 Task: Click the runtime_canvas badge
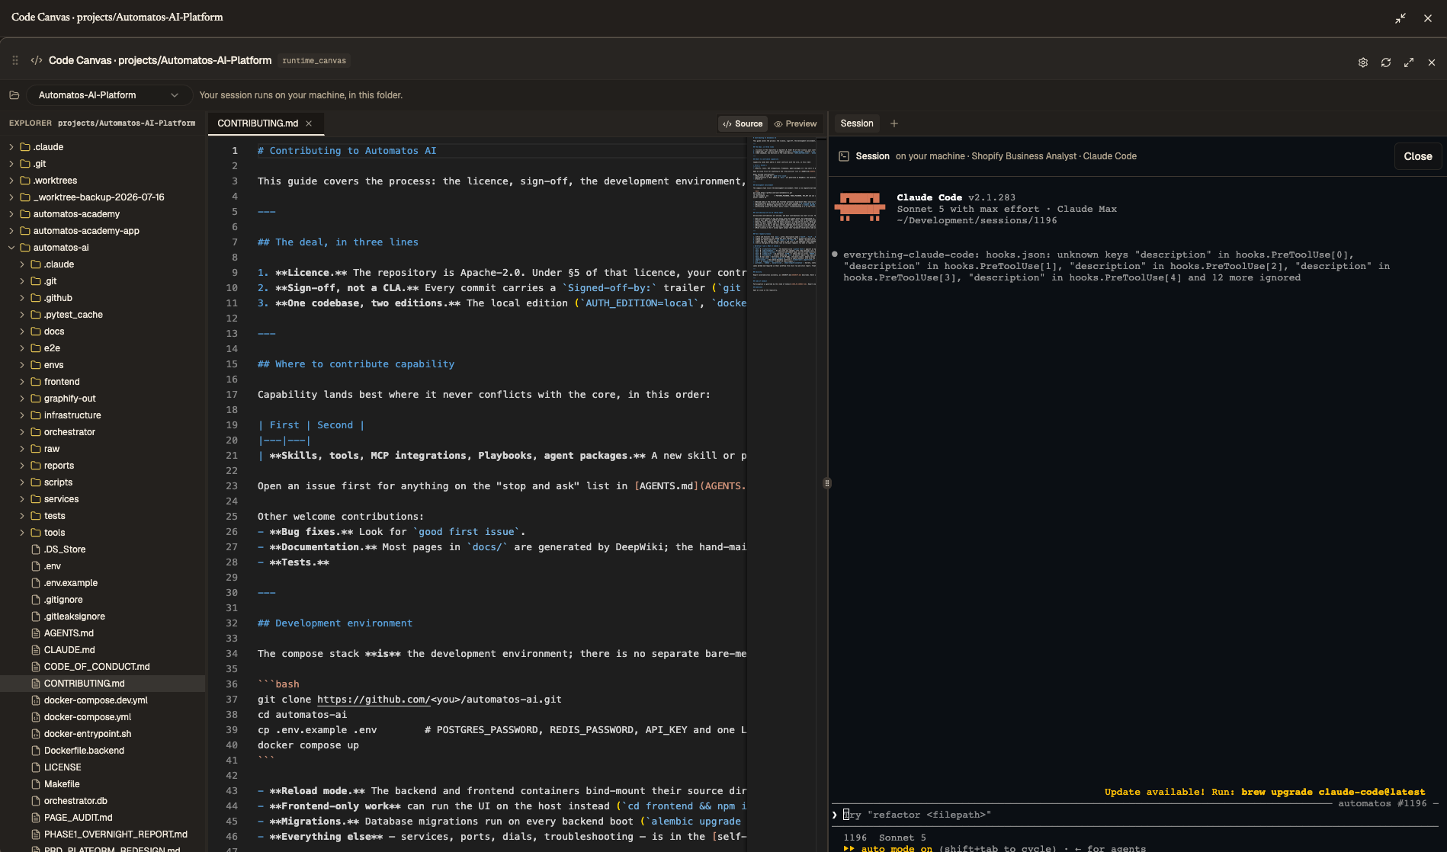coord(314,61)
